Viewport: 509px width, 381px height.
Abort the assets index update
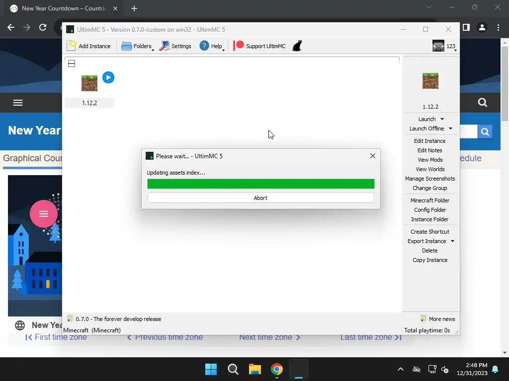(x=260, y=198)
